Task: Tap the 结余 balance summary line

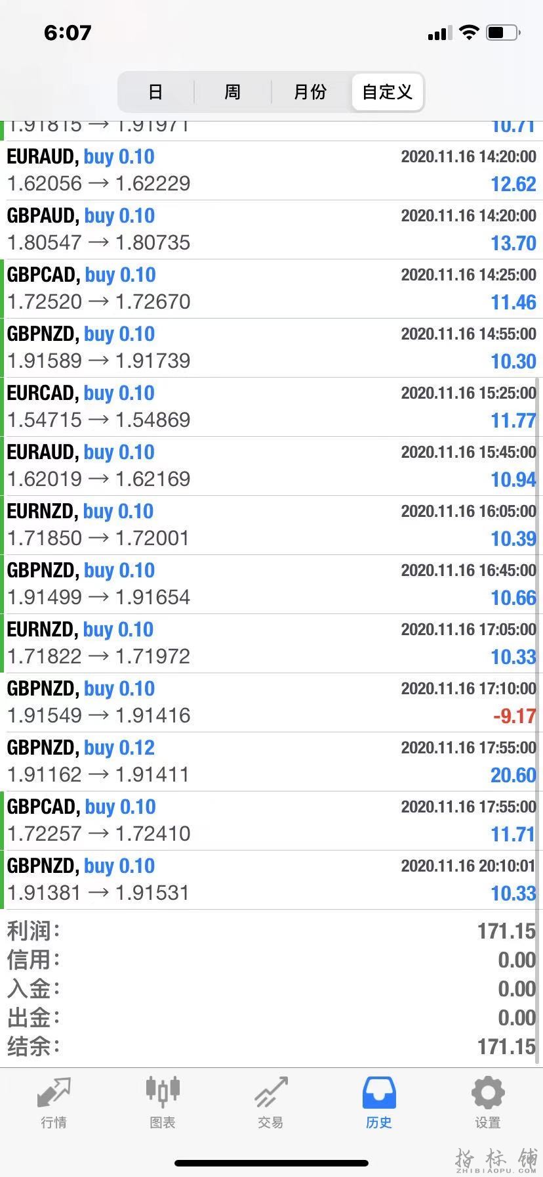Action: (x=271, y=1046)
